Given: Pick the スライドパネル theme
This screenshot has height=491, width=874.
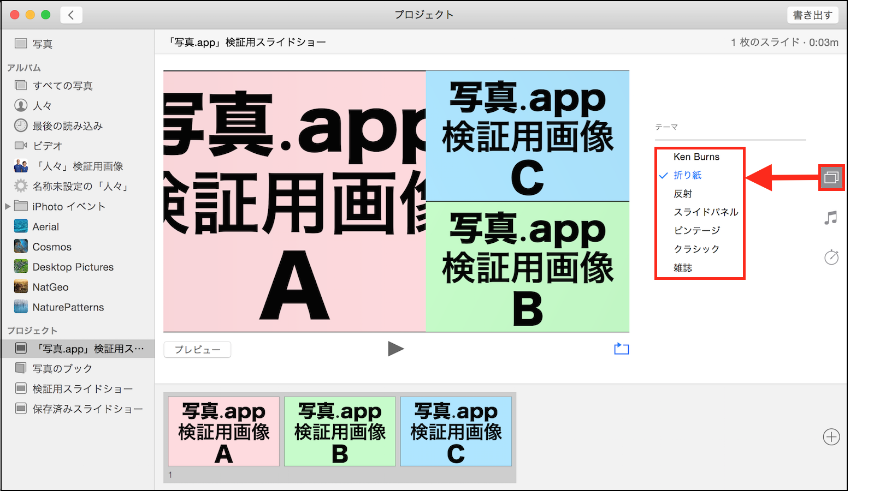Looking at the screenshot, I should pyautogui.click(x=706, y=212).
